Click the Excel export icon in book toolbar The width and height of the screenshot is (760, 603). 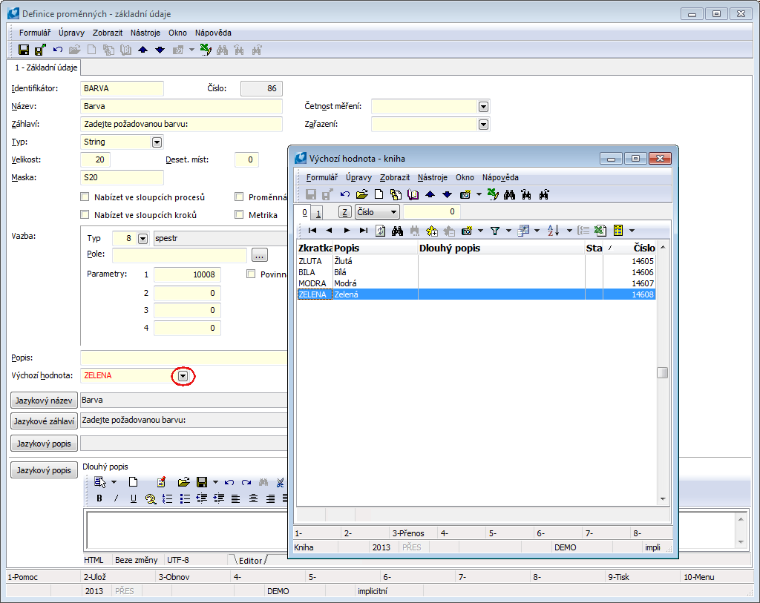(x=600, y=231)
